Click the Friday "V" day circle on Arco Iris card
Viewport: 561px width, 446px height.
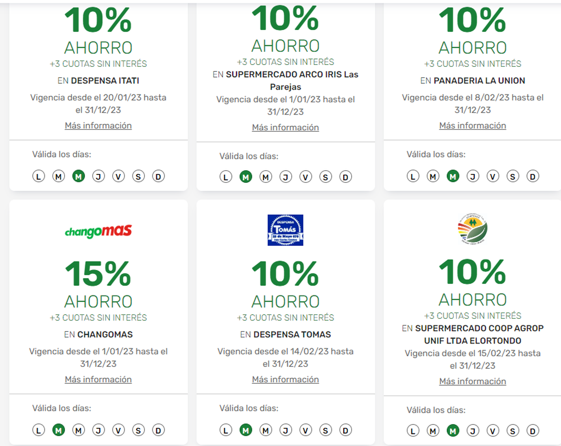point(306,176)
